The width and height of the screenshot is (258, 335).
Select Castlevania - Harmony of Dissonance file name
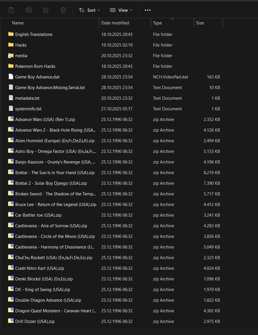point(55,247)
